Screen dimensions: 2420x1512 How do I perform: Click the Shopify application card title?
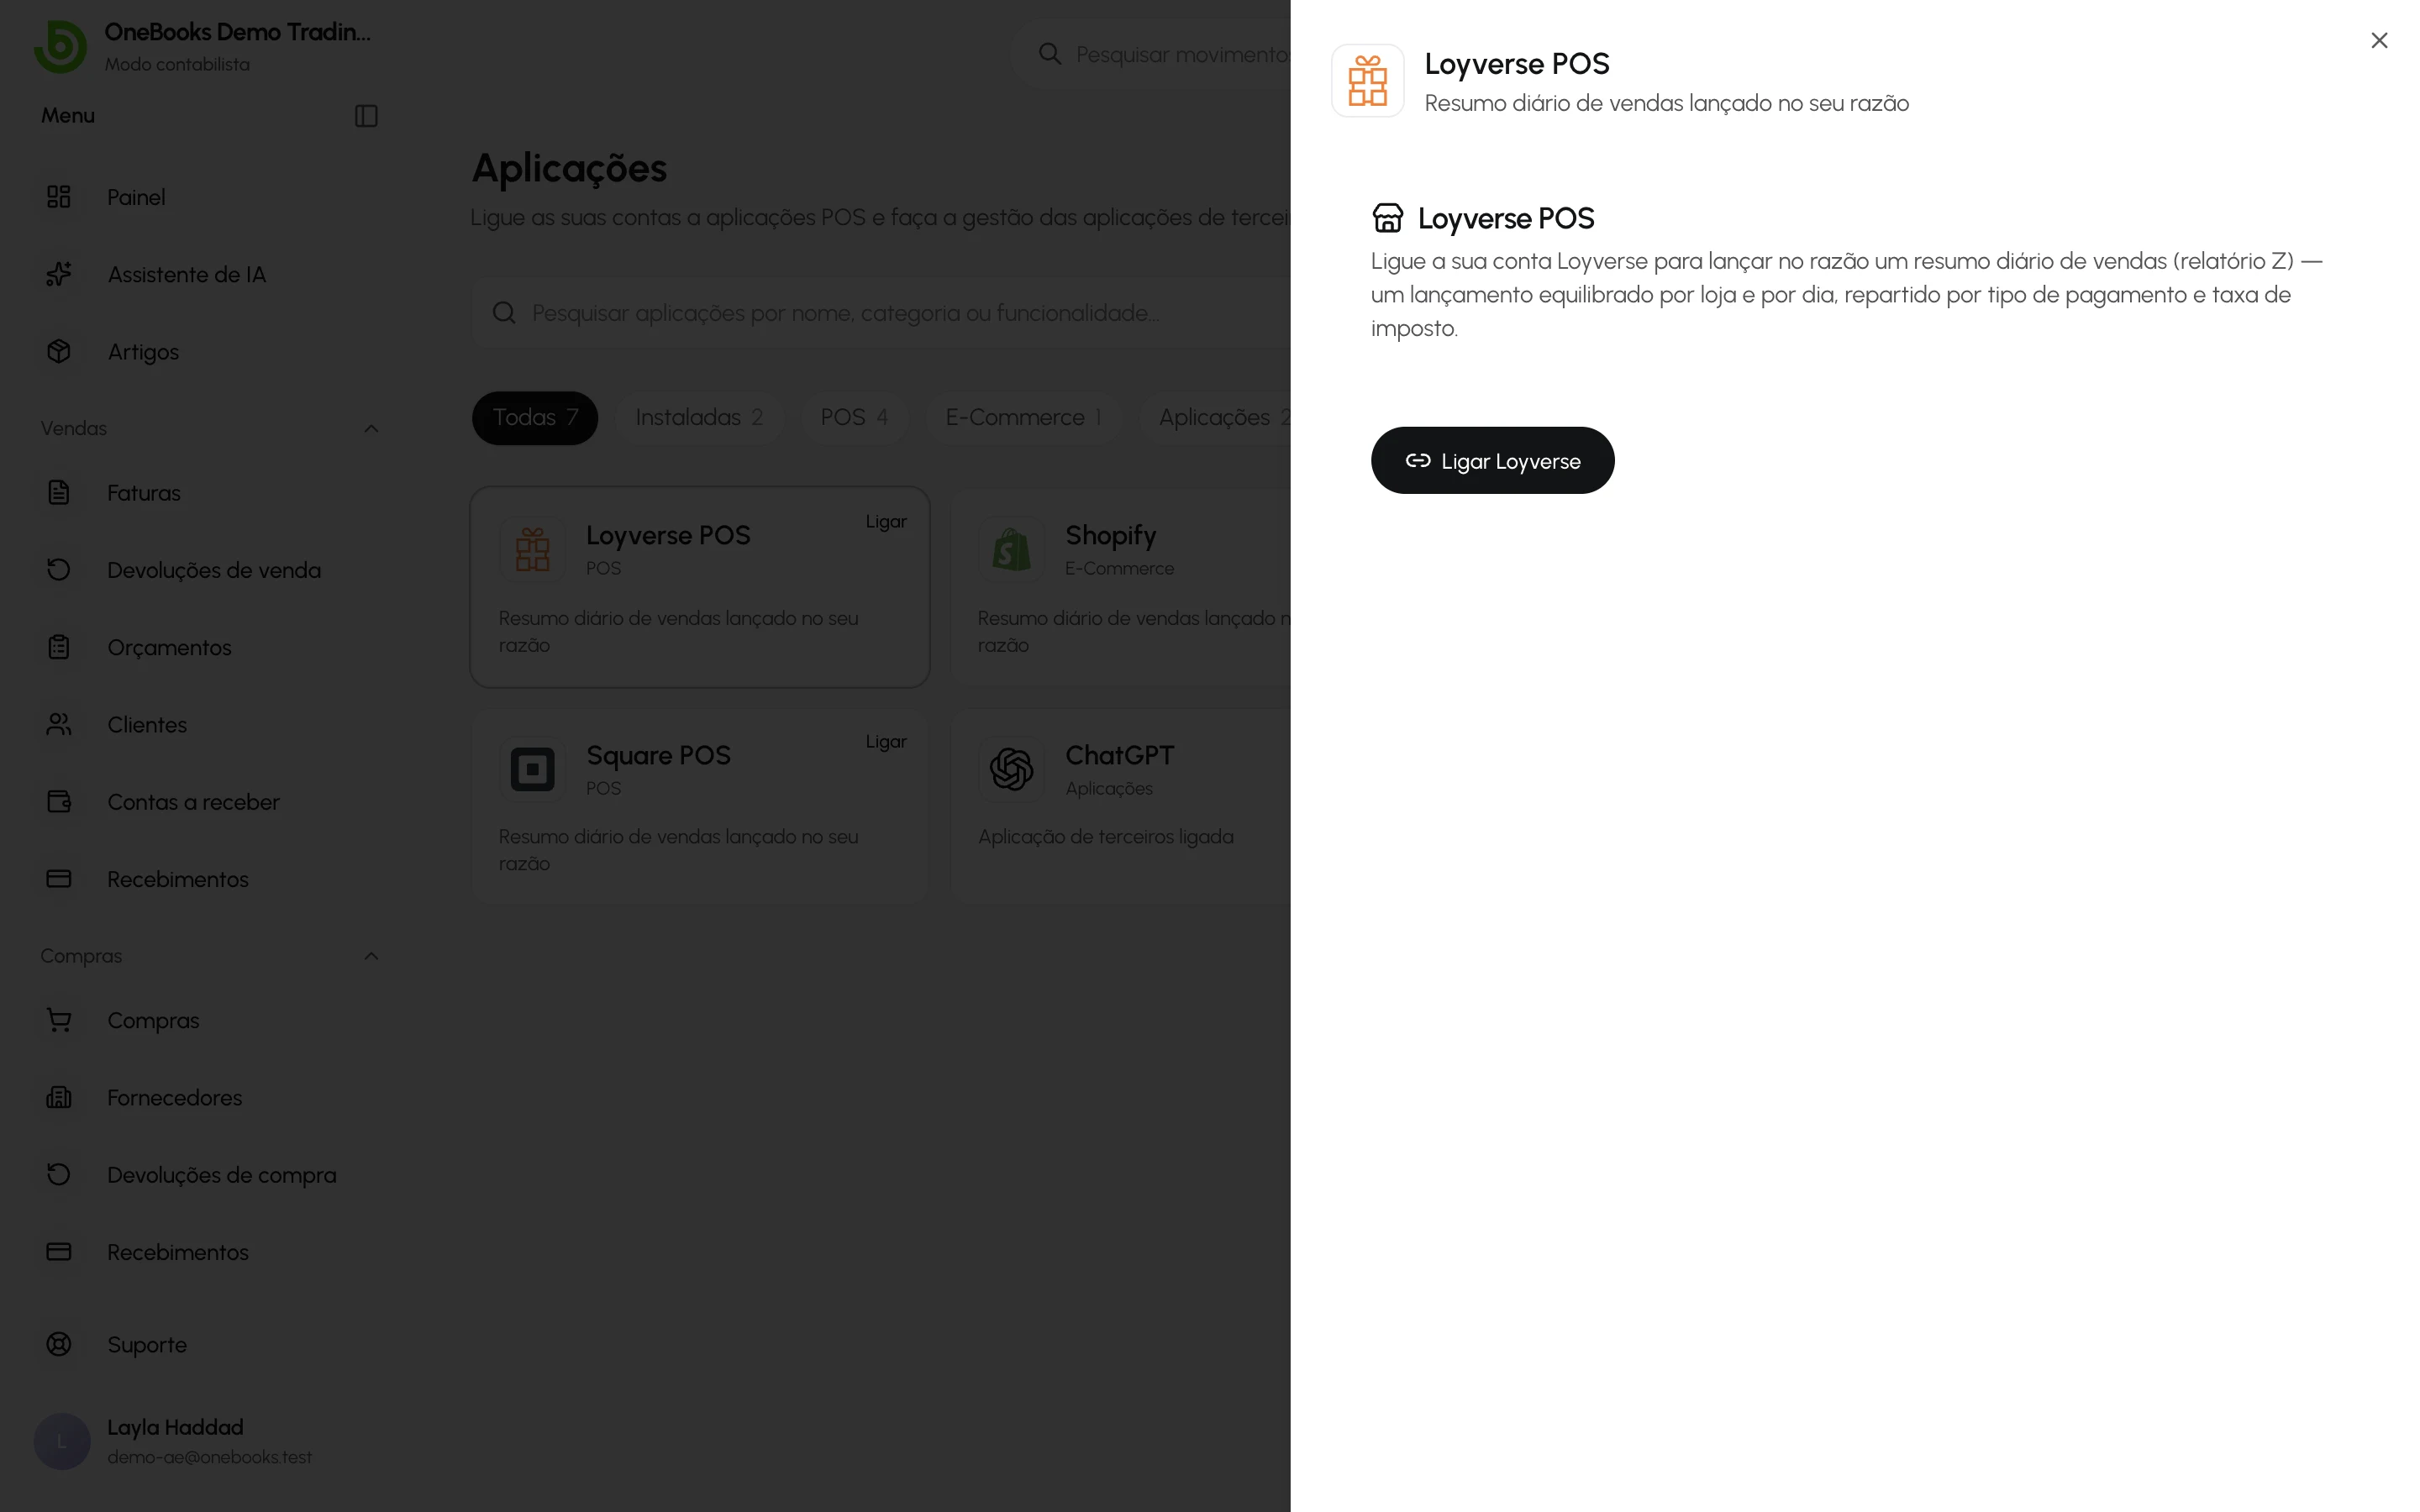pos(1110,535)
